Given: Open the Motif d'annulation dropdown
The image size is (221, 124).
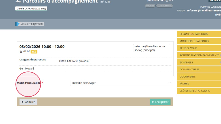Looking at the screenshot, I should 121,83.
